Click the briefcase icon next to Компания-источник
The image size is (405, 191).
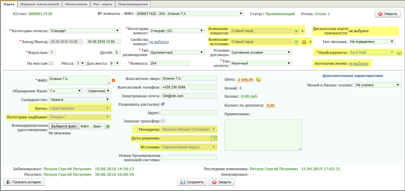tap(304, 42)
